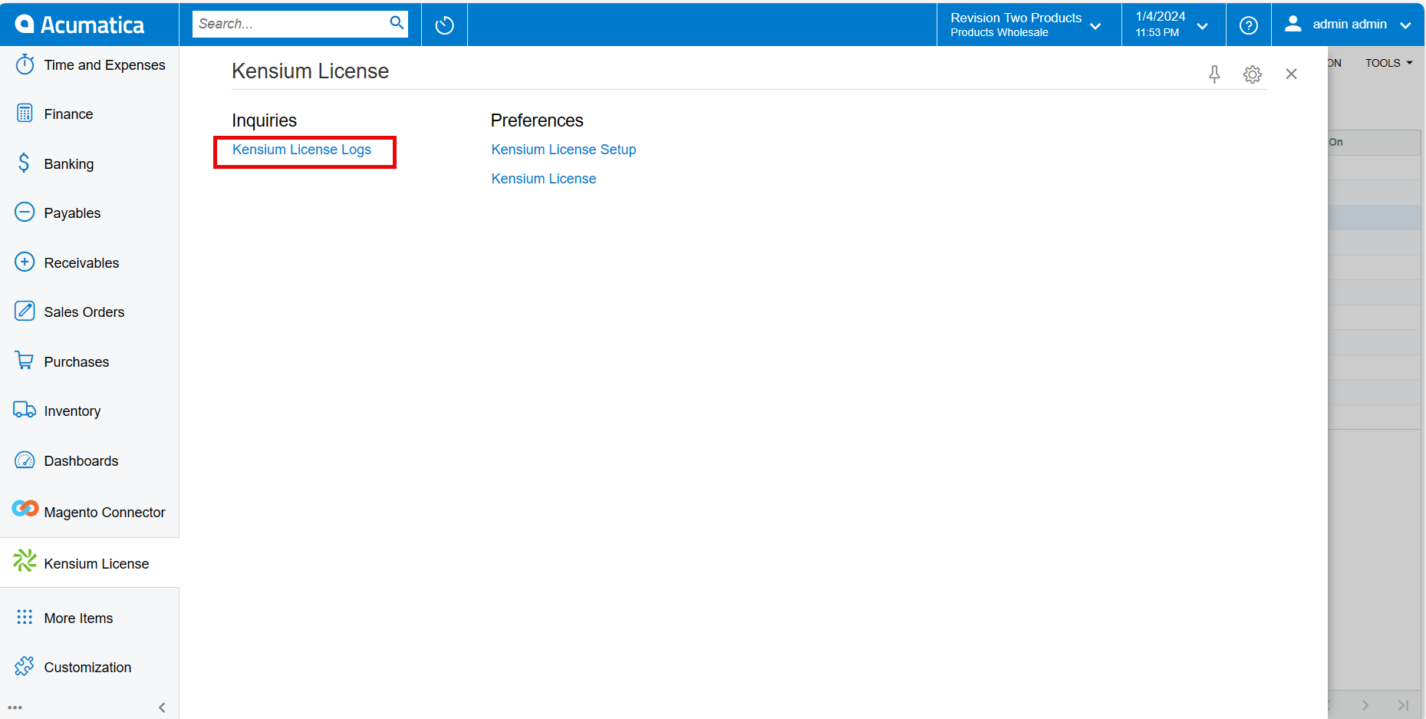Open Kensium License Setup preferences
1426x719 pixels.
click(x=563, y=149)
